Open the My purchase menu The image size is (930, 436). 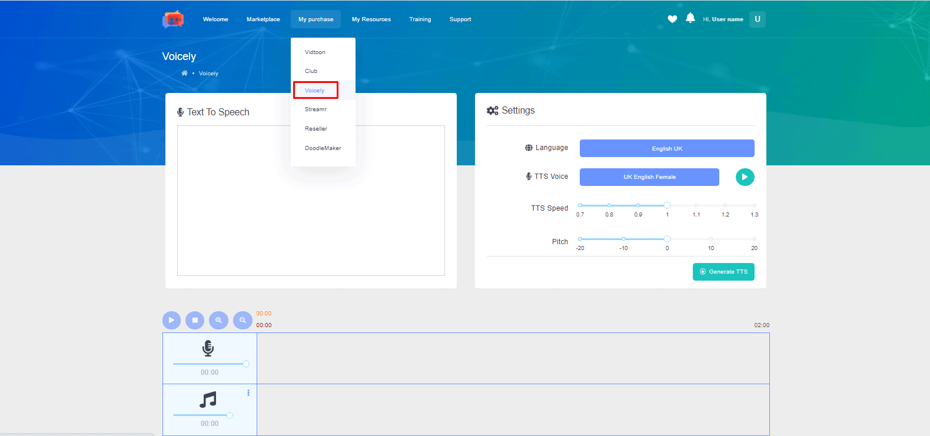click(x=315, y=19)
